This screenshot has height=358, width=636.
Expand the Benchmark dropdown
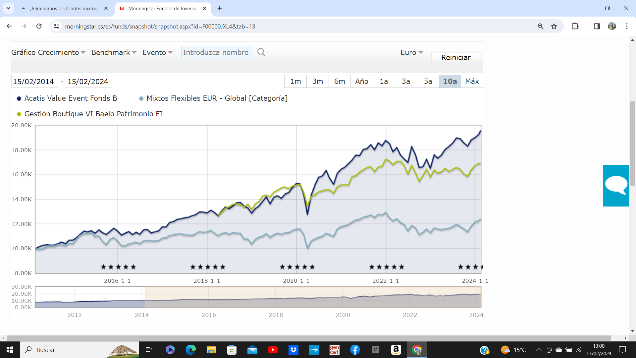click(x=114, y=52)
